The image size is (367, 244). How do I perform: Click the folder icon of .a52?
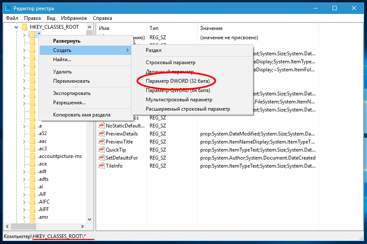click(32, 133)
